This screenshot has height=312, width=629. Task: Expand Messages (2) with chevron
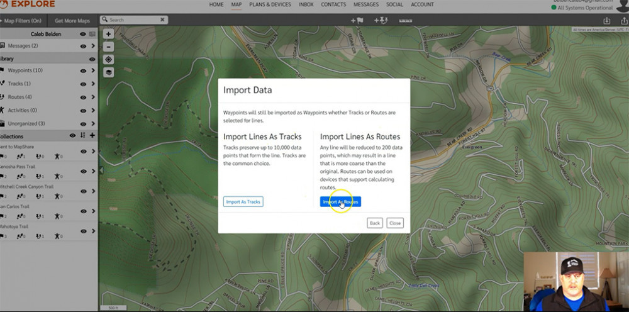(x=93, y=46)
